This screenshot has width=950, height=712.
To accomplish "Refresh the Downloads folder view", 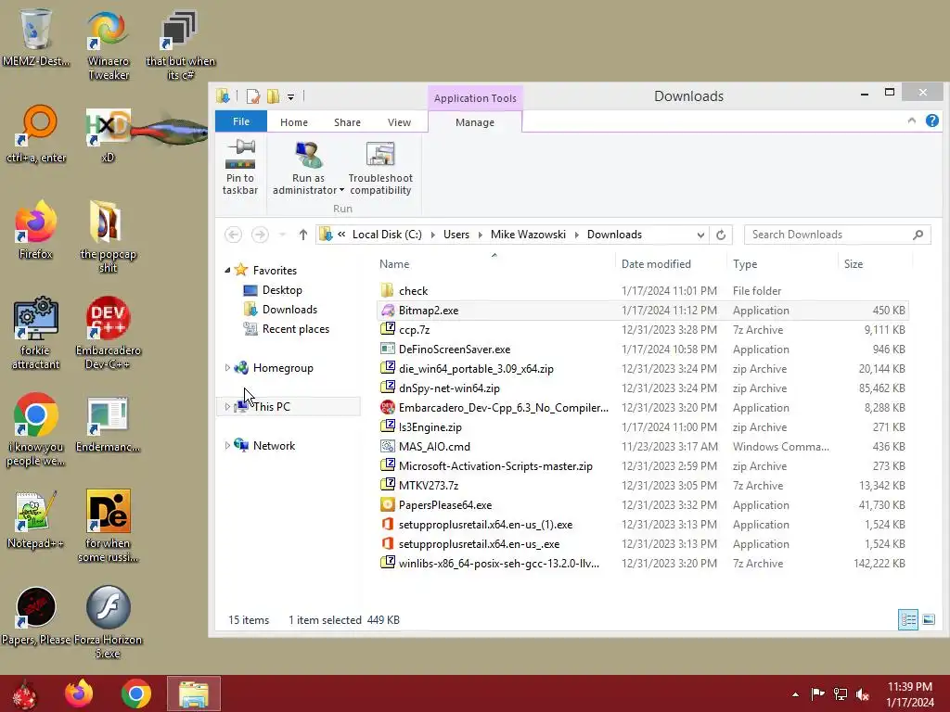I will 720,235.
